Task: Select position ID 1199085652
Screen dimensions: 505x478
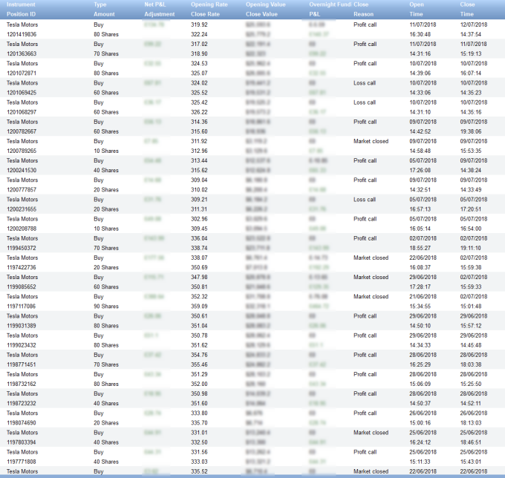Action: tap(22, 287)
